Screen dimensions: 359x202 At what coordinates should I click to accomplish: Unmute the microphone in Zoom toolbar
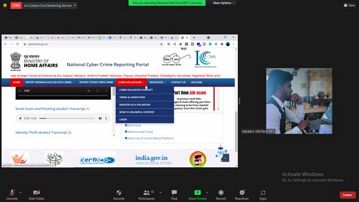[12, 195]
